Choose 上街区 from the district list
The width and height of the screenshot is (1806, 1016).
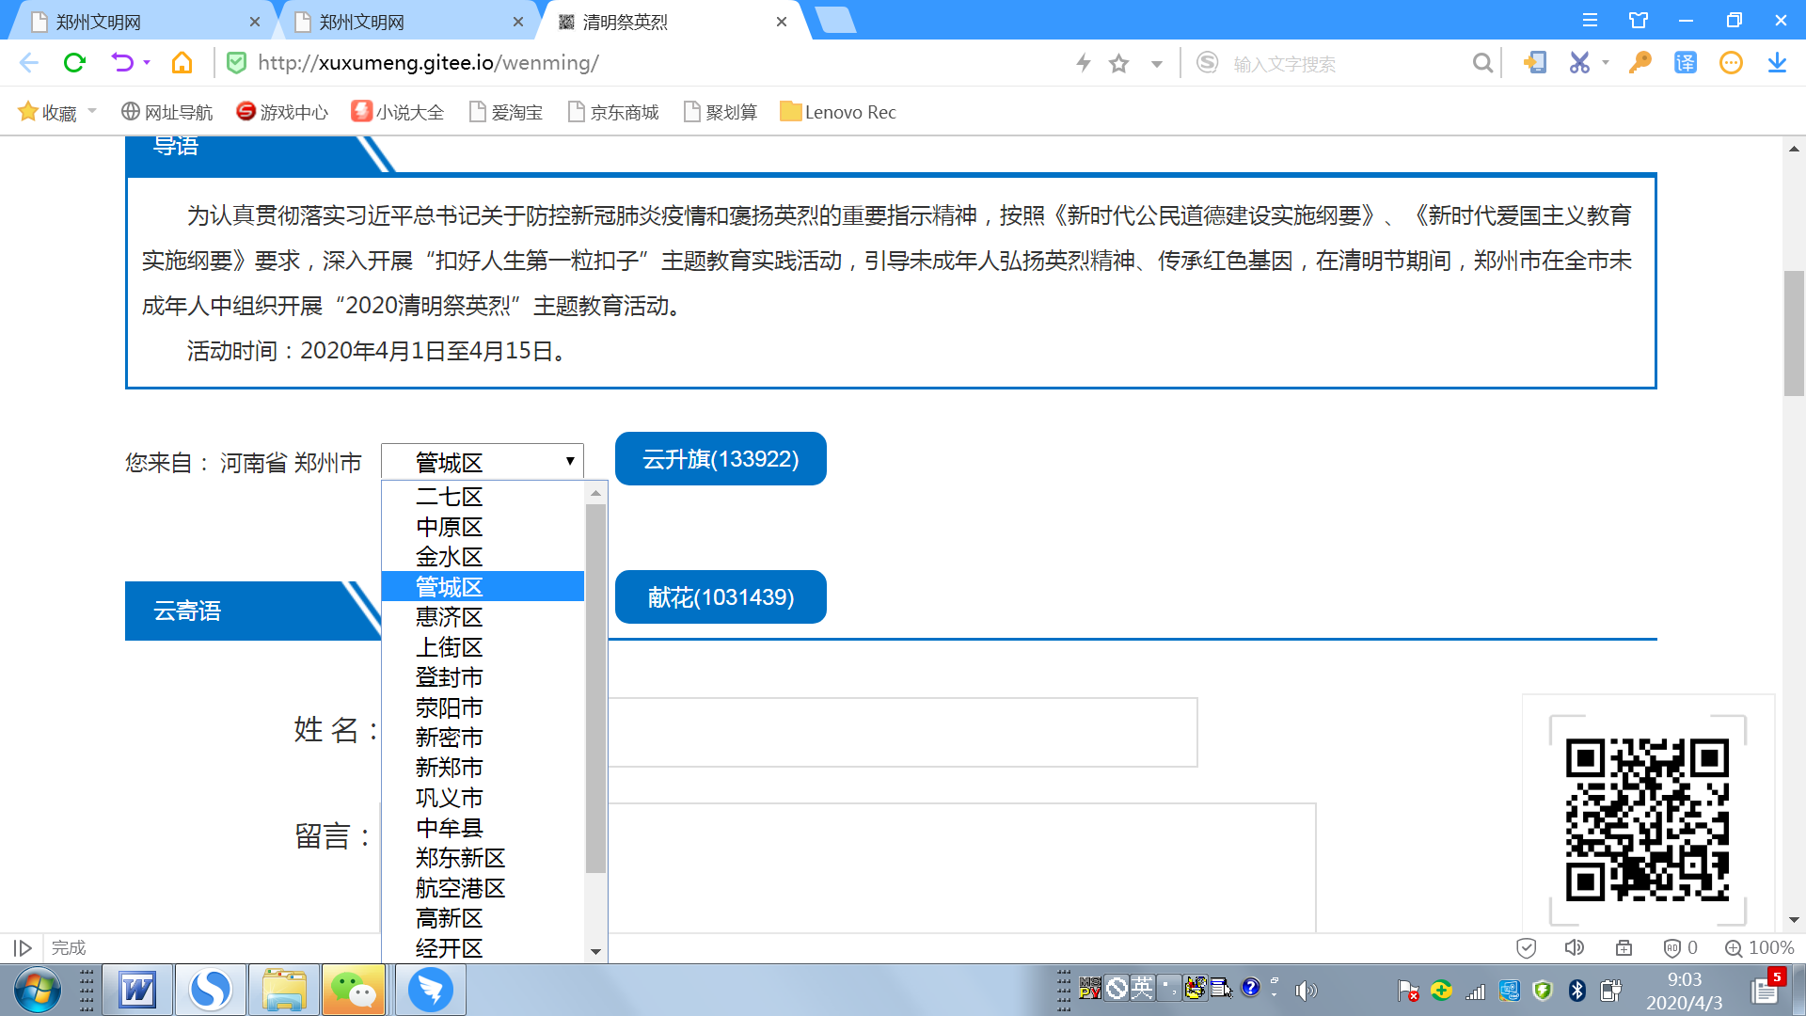(483, 647)
